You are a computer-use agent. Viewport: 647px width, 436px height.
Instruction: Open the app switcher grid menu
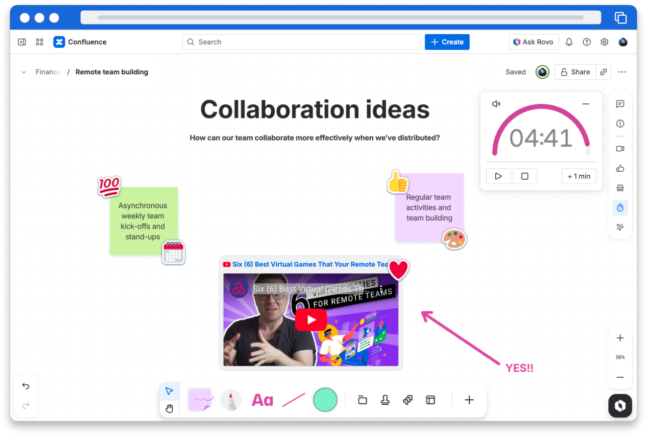click(x=40, y=42)
